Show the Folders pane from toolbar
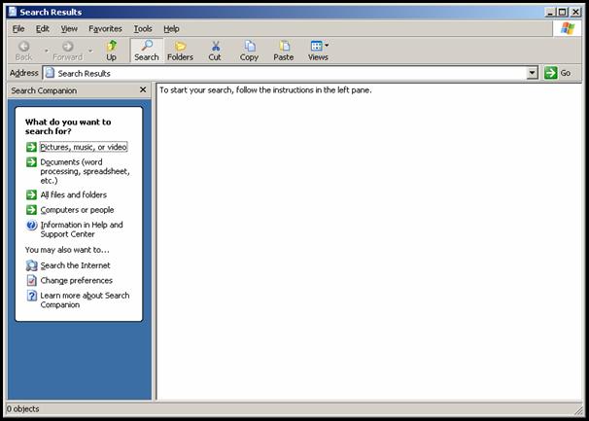 pos(180,51)
